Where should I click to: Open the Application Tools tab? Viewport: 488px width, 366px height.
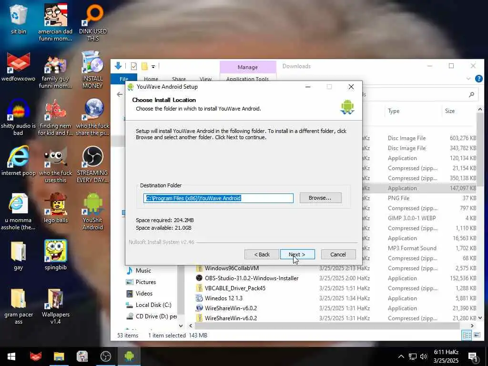(247, 79)
